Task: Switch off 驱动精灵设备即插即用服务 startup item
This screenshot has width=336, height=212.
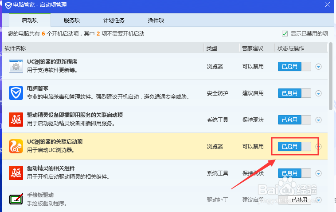Action: click(294, 120)
